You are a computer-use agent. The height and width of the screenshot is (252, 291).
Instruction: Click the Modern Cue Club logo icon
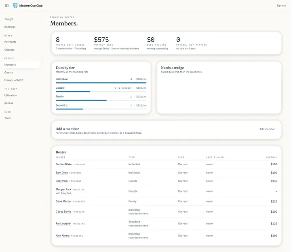tap(15, 6)
